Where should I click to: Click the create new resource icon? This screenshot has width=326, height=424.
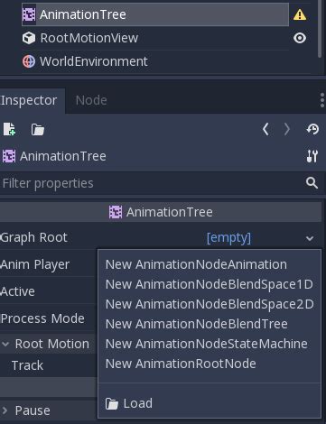point(9,129)
